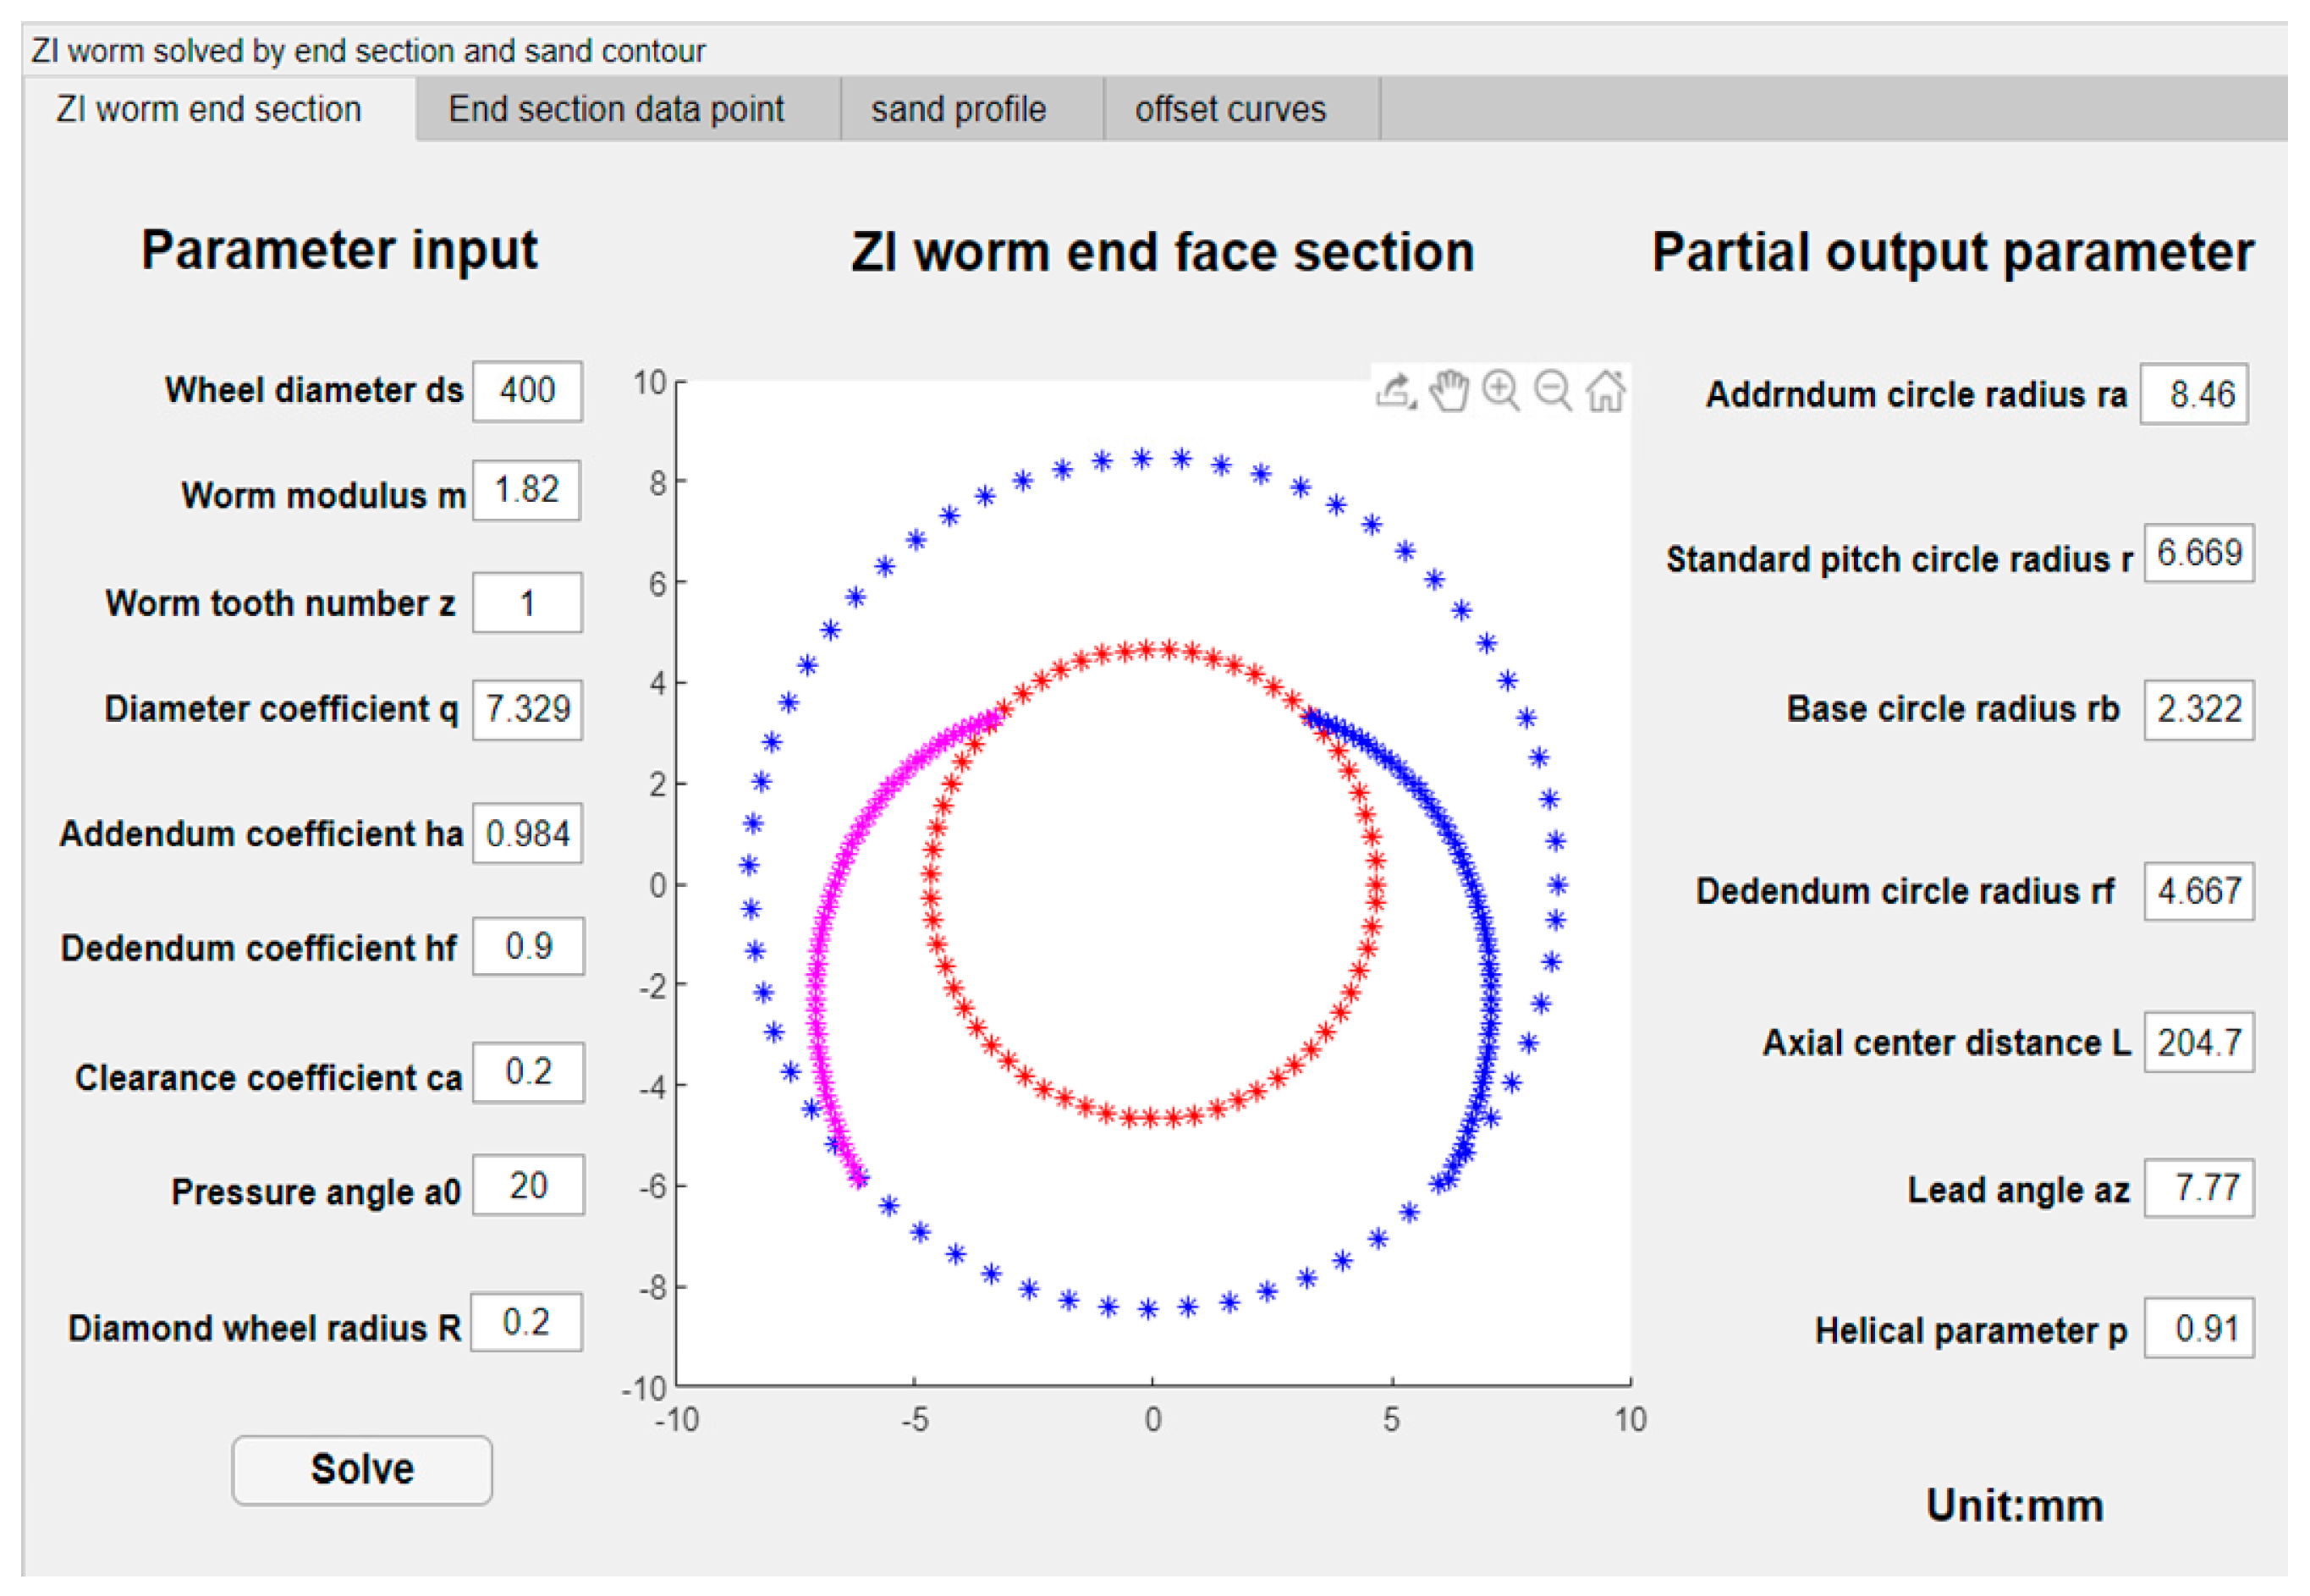This screenshot has width=2310, height=1596.
Task: Open the sand profile tab
Action: (x=958, y=109)
